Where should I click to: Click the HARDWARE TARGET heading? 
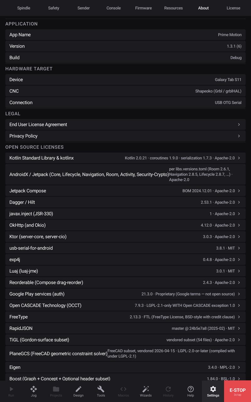(x=29, y=69)
